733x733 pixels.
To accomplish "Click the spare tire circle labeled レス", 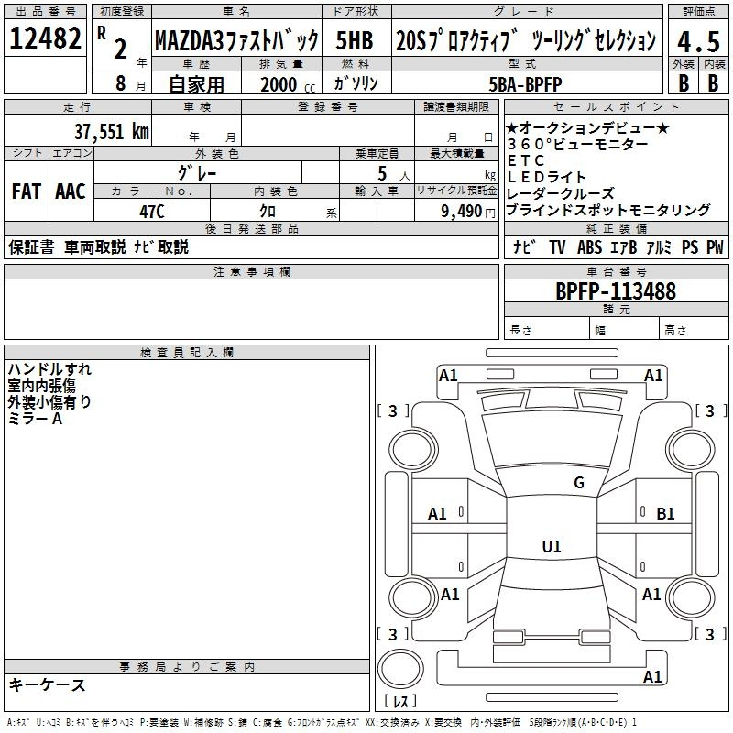I will pos(404,671).
